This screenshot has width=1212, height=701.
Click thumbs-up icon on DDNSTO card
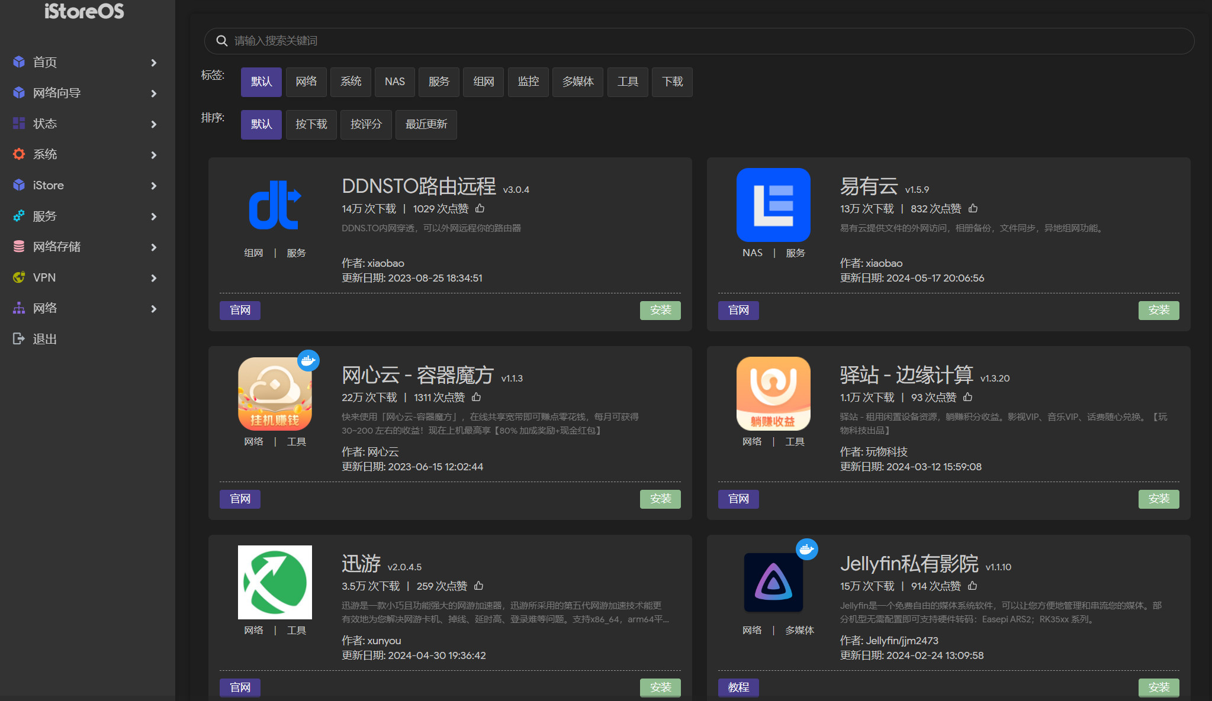click(x=480, y=208)
